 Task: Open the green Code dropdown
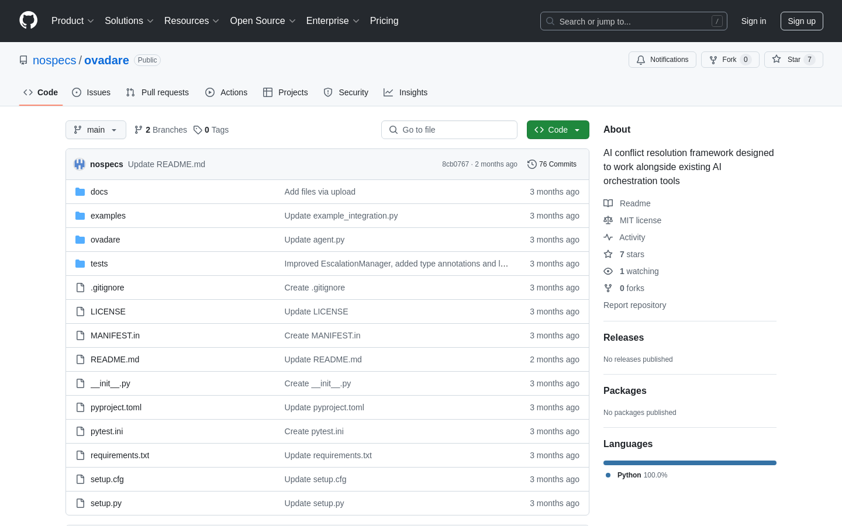pos(558,130)
